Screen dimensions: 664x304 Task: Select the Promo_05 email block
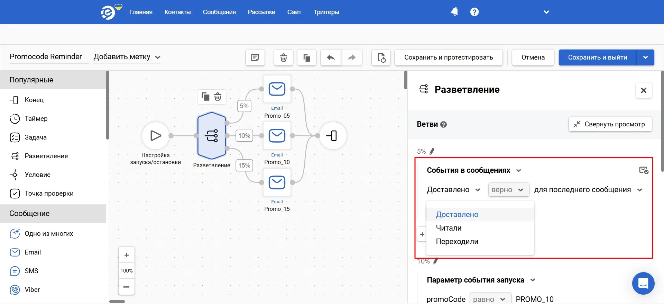(277, 89)
